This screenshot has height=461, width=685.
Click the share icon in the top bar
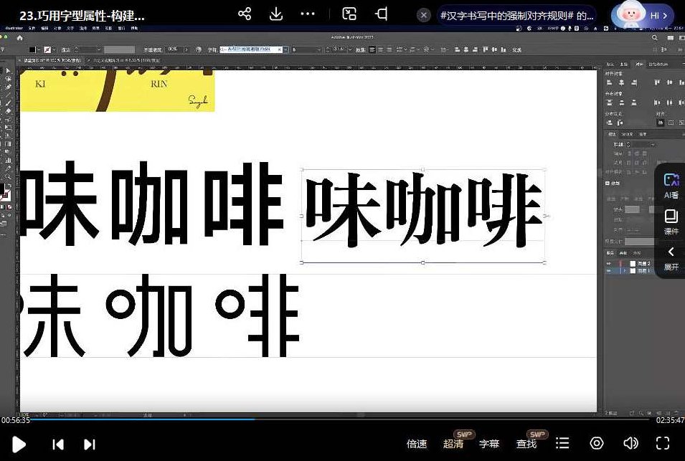pos(245,12)
